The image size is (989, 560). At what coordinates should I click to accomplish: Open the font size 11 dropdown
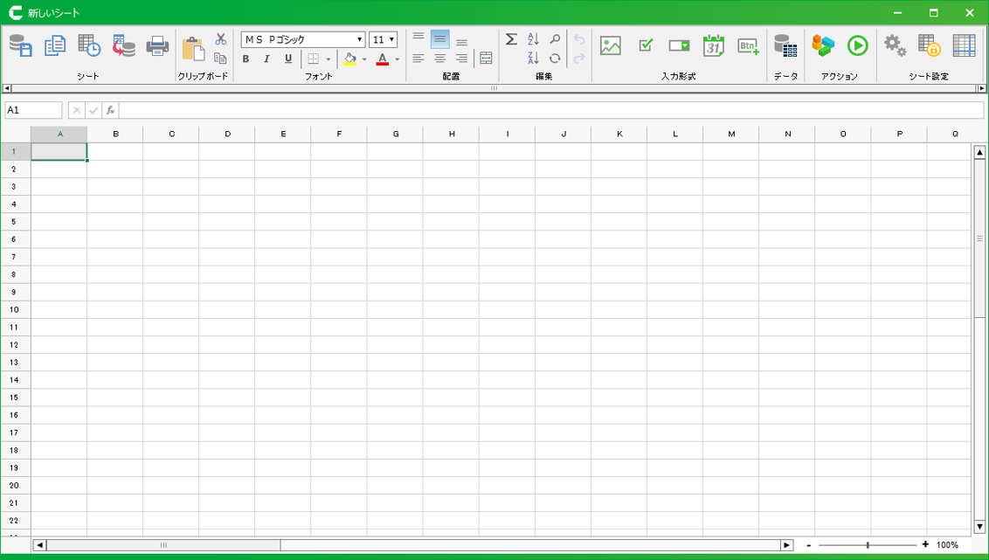point(391,40)
